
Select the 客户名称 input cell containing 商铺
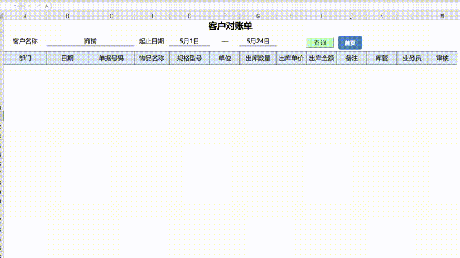pyautogui.click(x=90, y=42)
